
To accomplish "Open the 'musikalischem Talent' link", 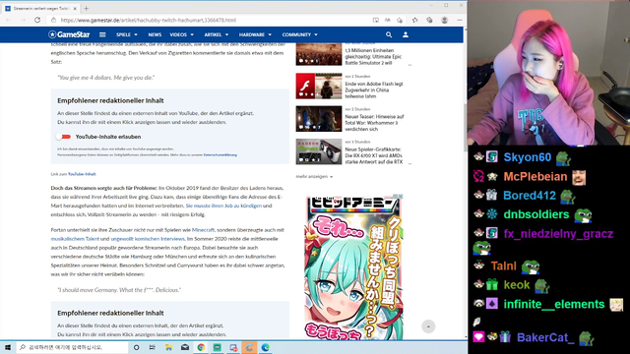I will click(75, 239).
